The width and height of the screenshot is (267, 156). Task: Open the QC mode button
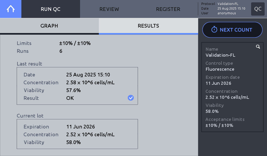point(258,9)
